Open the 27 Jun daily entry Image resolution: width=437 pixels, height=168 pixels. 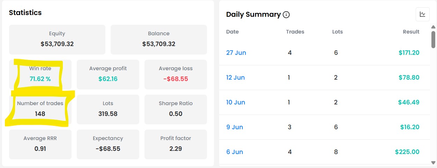236,53
